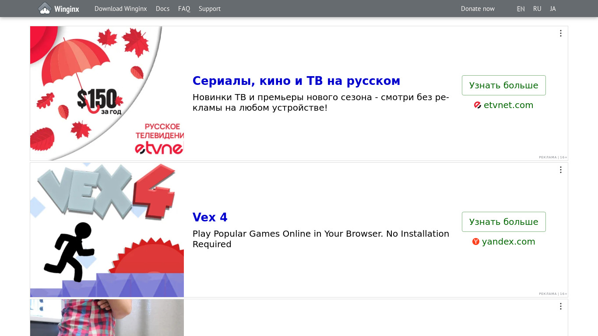598x336 pixels.
Task: Click the Новинки ТВ и премьеры description text
Action: (x=321, y=102)
